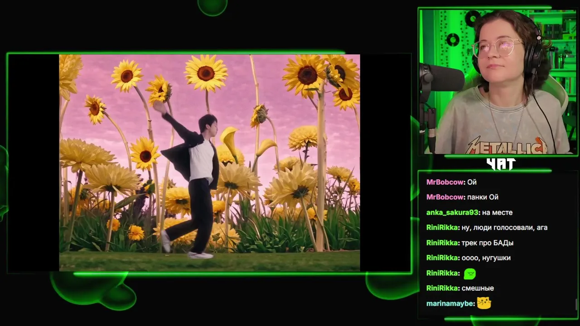
Task: Click the RiniRikka name beside 'трек про БАДы'
Action: point(442,243)
